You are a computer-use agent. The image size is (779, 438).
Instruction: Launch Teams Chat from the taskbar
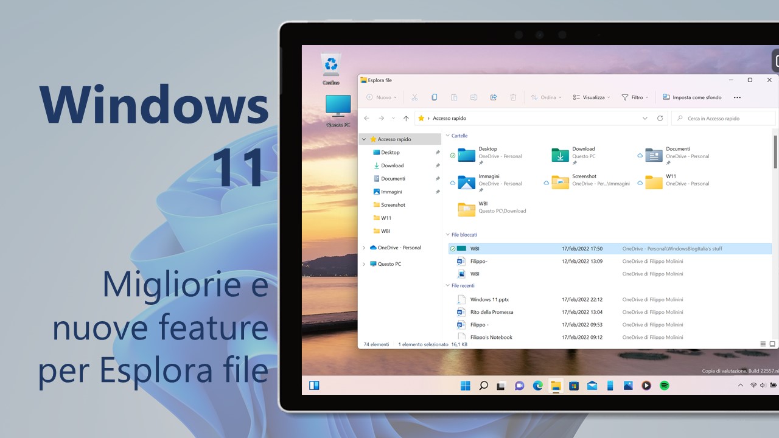click(519, 385)
